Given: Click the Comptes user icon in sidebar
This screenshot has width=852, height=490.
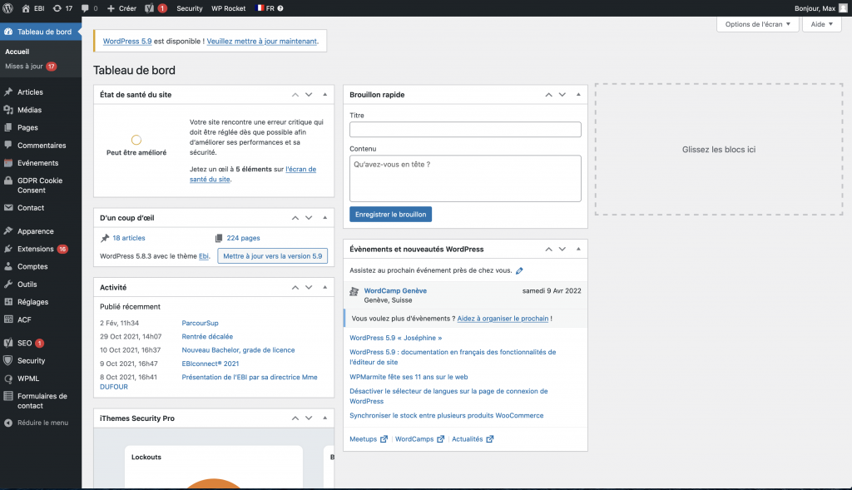Looking at the screenshot, I should 8,266.
